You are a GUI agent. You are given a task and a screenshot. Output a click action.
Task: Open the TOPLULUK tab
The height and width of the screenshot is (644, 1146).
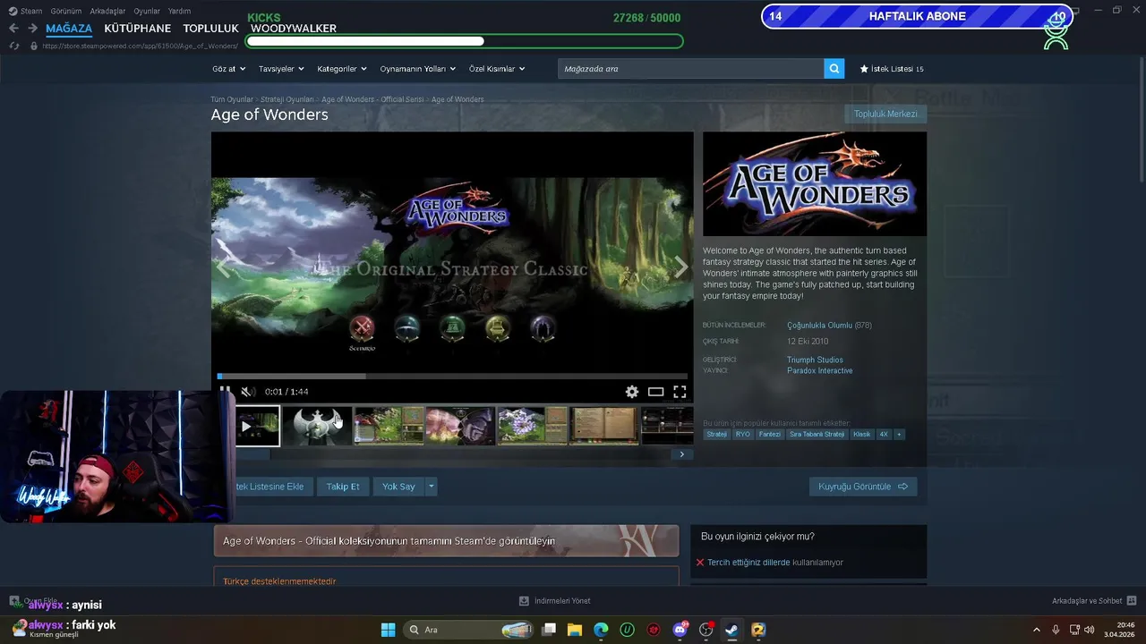[210, 29]
